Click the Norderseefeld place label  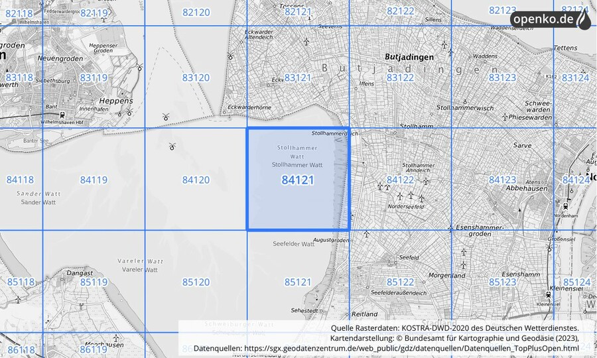tap(406, 207)
